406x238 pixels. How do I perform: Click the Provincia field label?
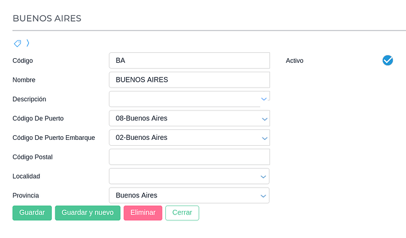point(27,195)
